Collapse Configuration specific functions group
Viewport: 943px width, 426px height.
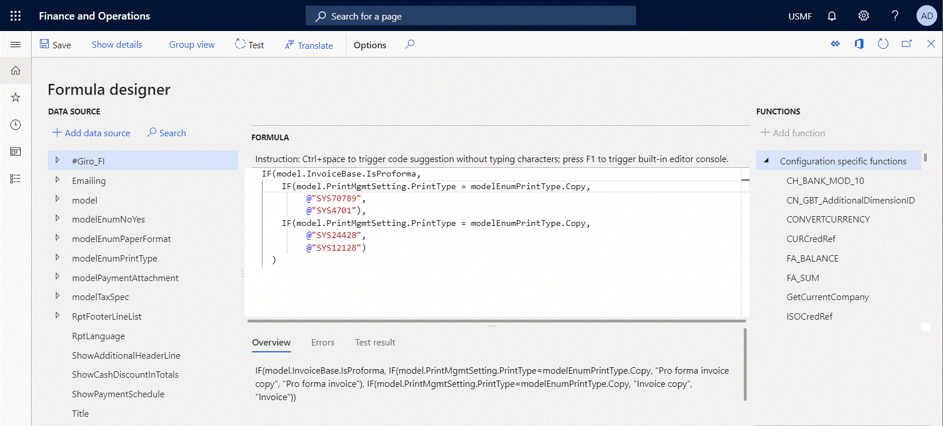tap(766, 161)
